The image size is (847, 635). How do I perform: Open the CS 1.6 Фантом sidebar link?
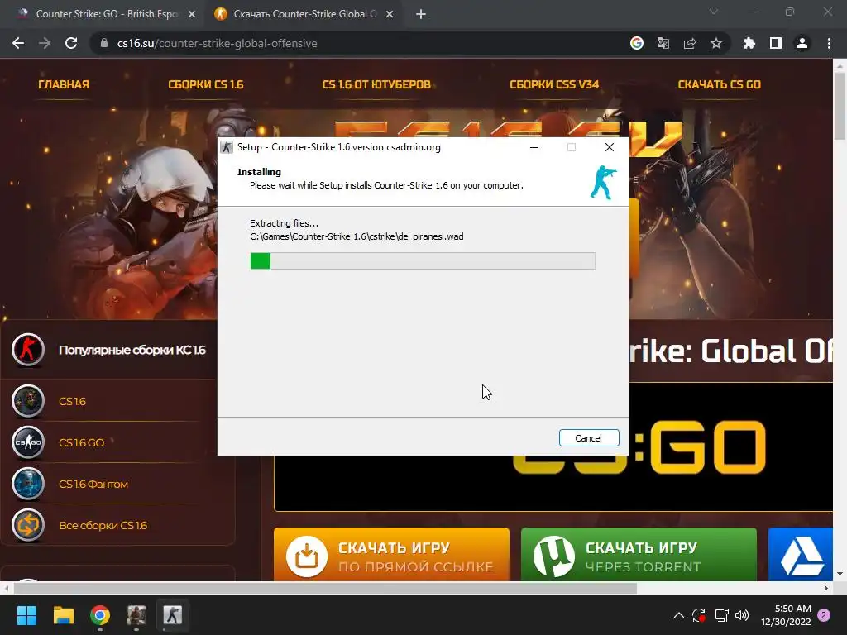point(93,485)
